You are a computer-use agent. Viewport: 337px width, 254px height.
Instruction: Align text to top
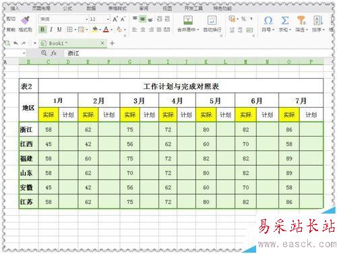tap(135, 19)
